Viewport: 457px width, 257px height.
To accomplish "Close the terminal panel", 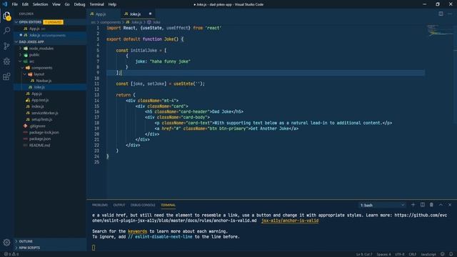I will coord(450,205).
